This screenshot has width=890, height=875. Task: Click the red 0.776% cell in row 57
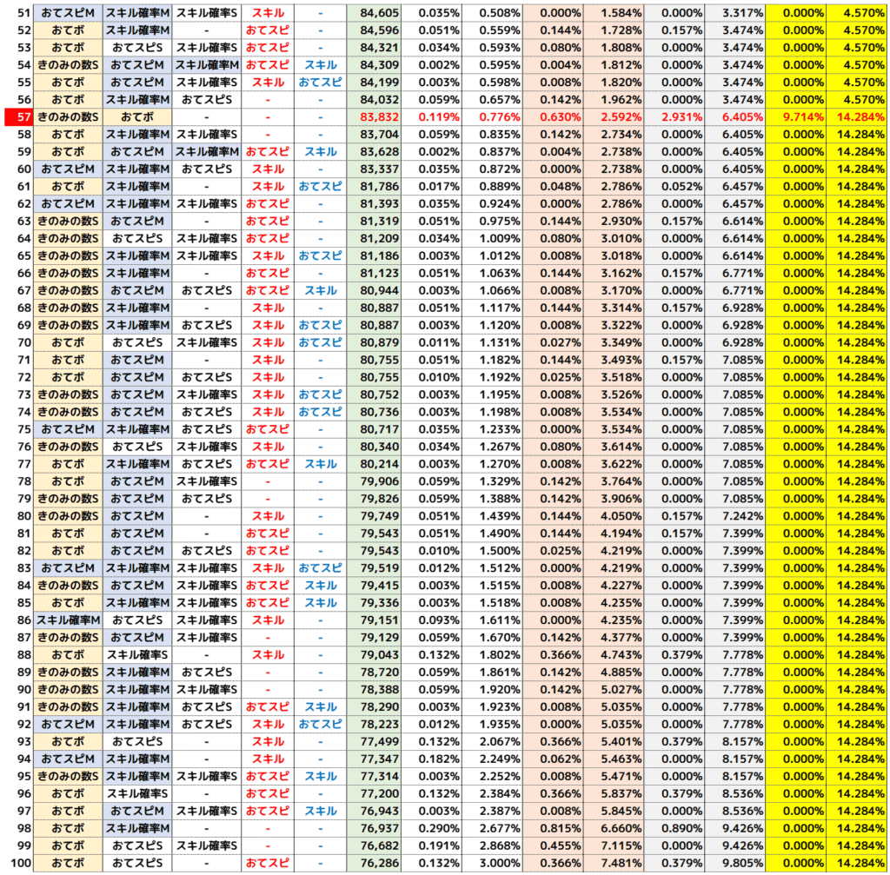tap(492, 116)
